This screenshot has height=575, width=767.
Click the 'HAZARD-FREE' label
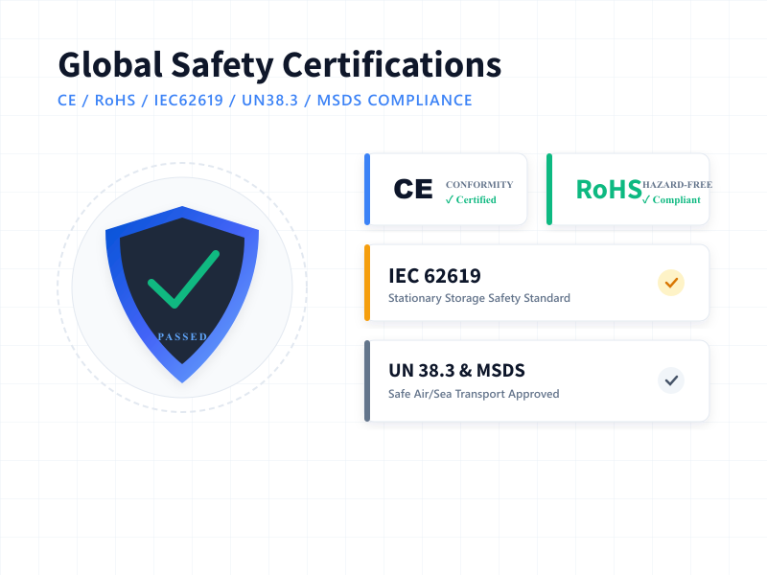click(677, 184)
